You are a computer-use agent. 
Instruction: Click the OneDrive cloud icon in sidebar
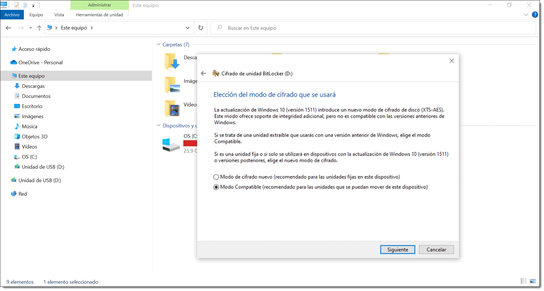[x=14, y=62]
